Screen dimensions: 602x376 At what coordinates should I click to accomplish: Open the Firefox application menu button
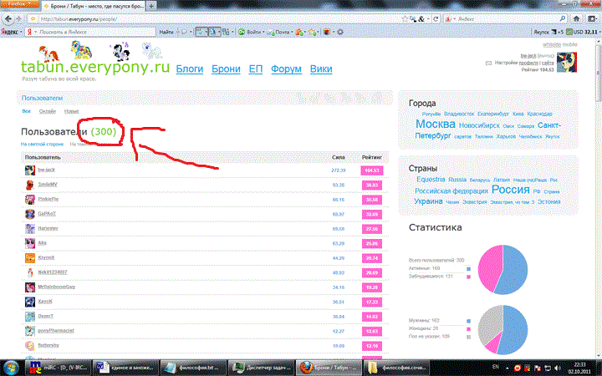point(20,4)
